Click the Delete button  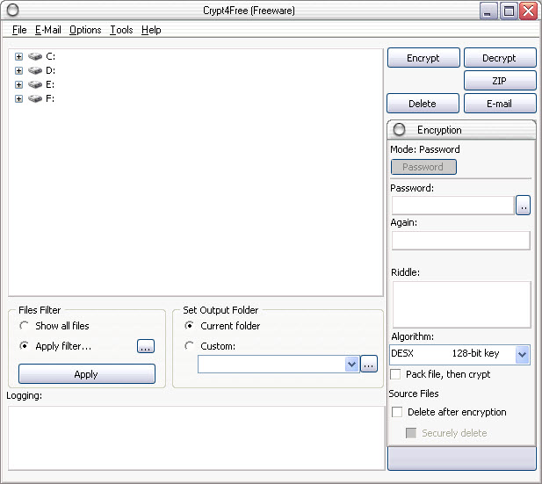point(423,104)
